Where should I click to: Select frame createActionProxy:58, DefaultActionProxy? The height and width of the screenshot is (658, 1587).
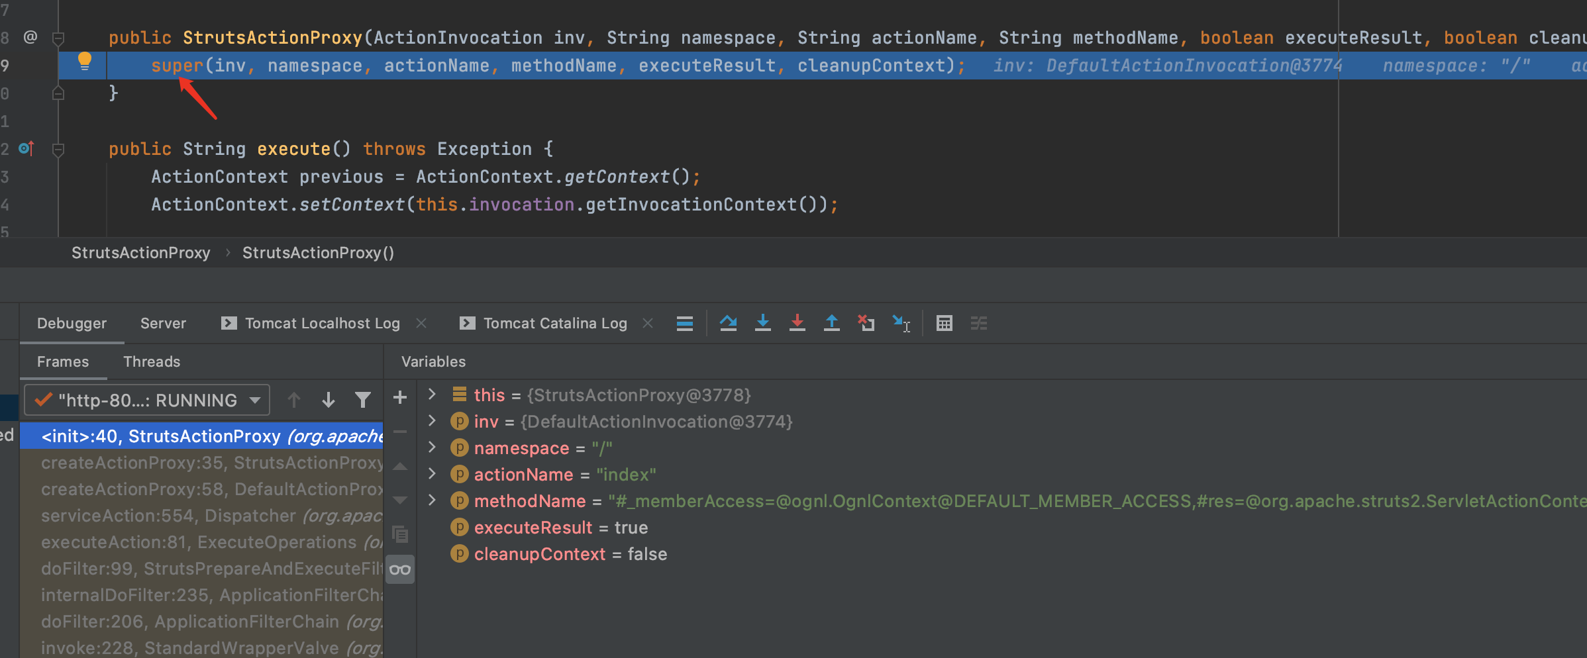pos(201,489)
